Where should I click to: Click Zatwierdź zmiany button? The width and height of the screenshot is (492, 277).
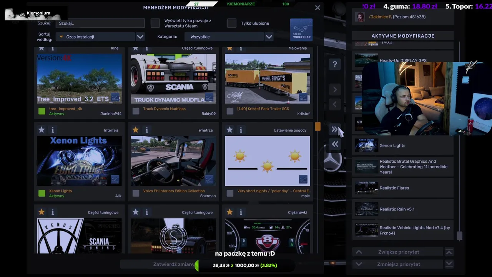[x=174, y=264]
